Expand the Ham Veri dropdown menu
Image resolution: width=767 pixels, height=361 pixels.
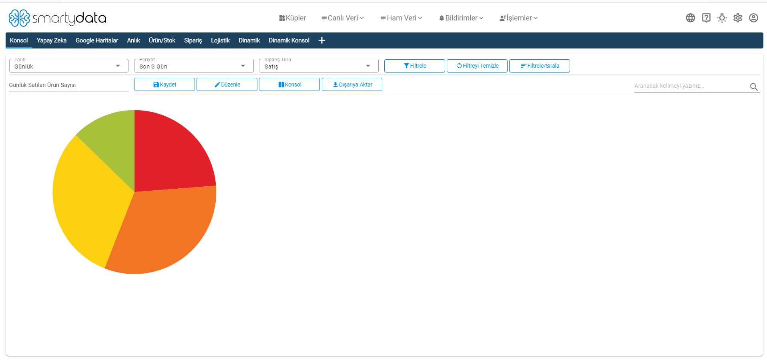click(x=402, y=18)
